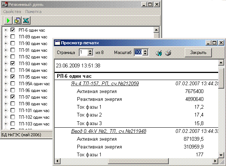Click into the Масштаб value field

click(x=138, y=52)
